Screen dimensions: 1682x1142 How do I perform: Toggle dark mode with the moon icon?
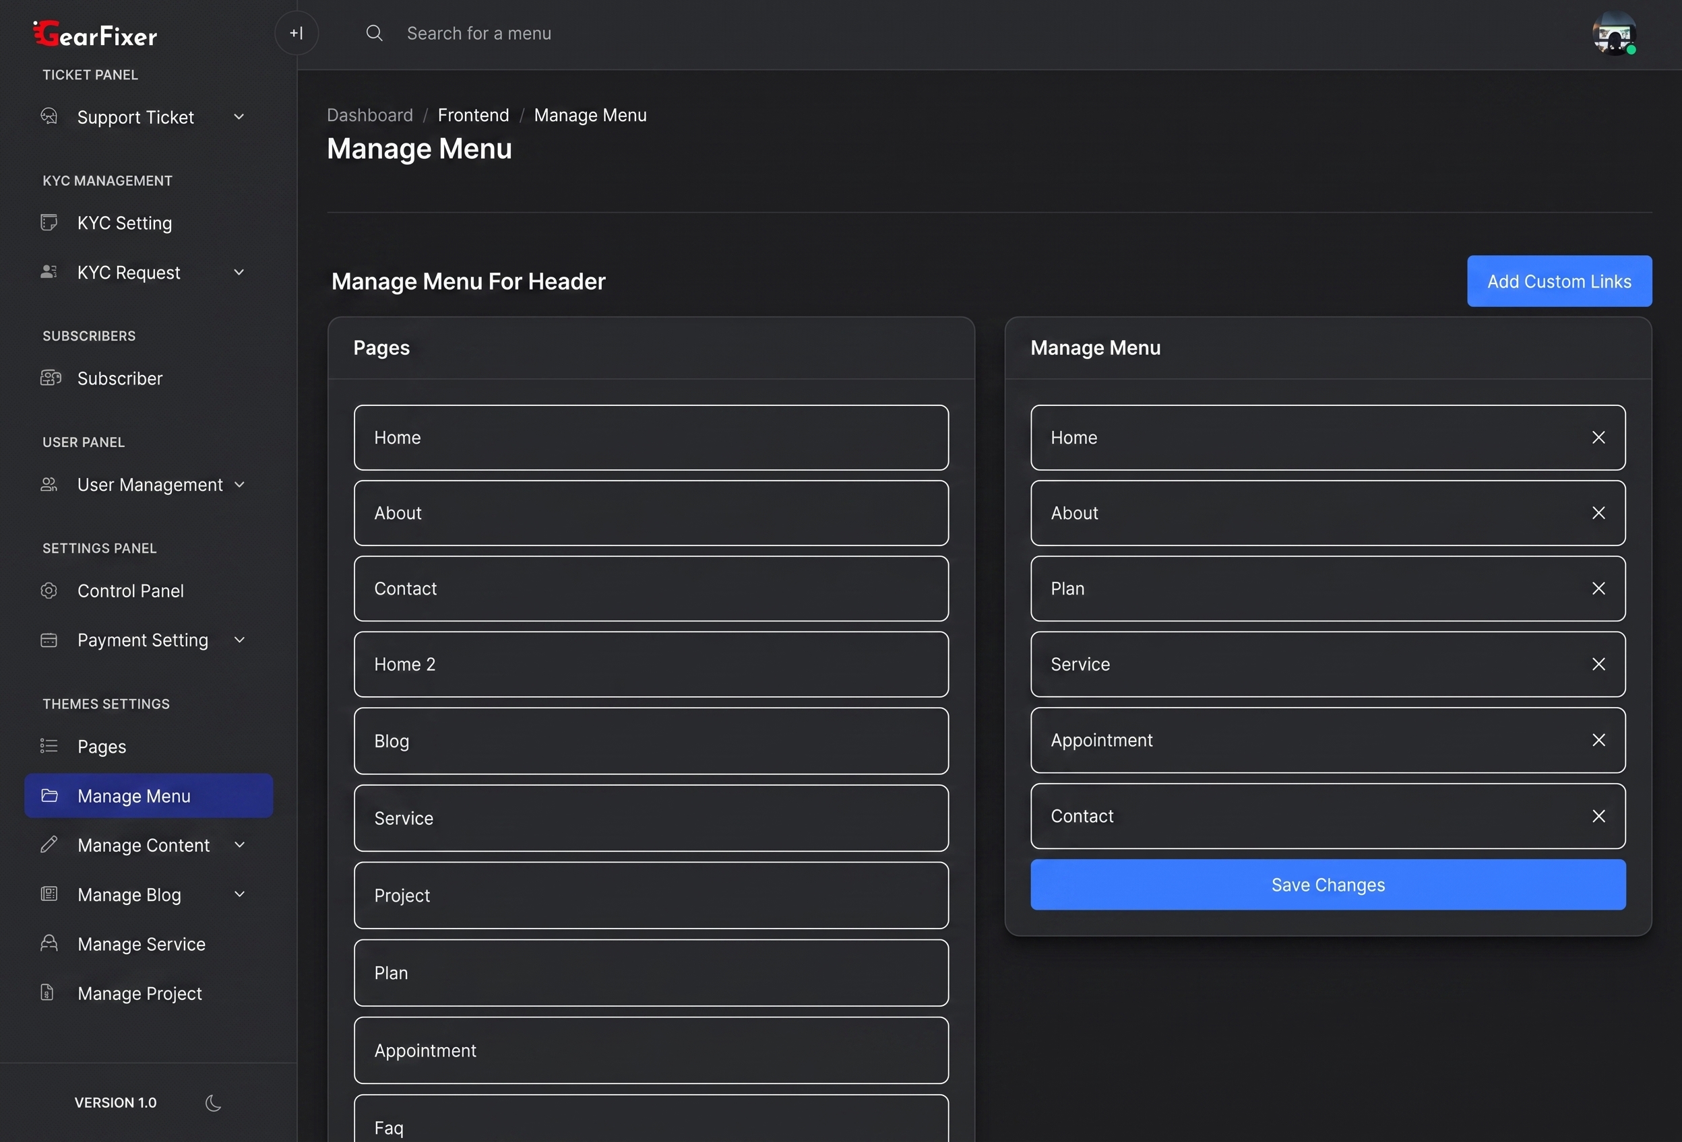pyautogui.click(x=213, y=1102)
